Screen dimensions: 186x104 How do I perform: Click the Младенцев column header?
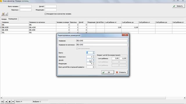(92, 22)
